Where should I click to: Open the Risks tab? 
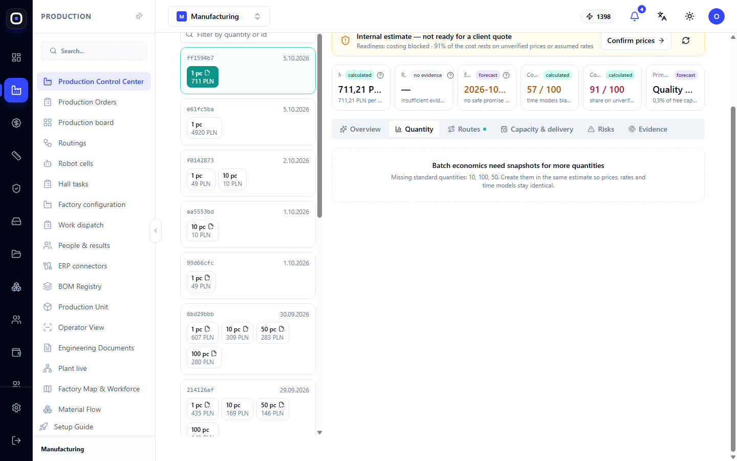click(601, 129)
